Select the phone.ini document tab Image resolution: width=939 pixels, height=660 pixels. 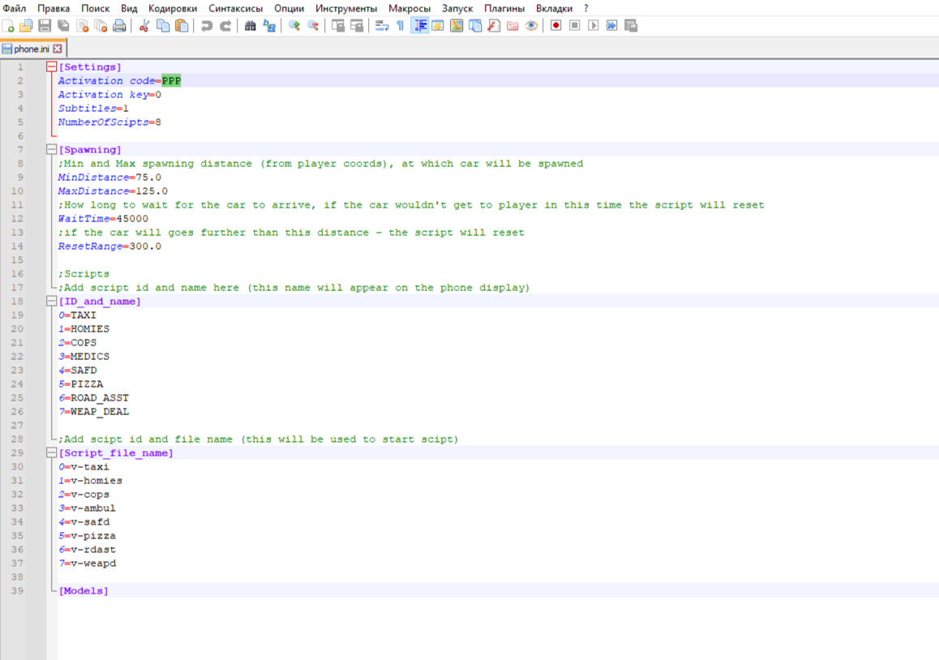tap(31, 49)
